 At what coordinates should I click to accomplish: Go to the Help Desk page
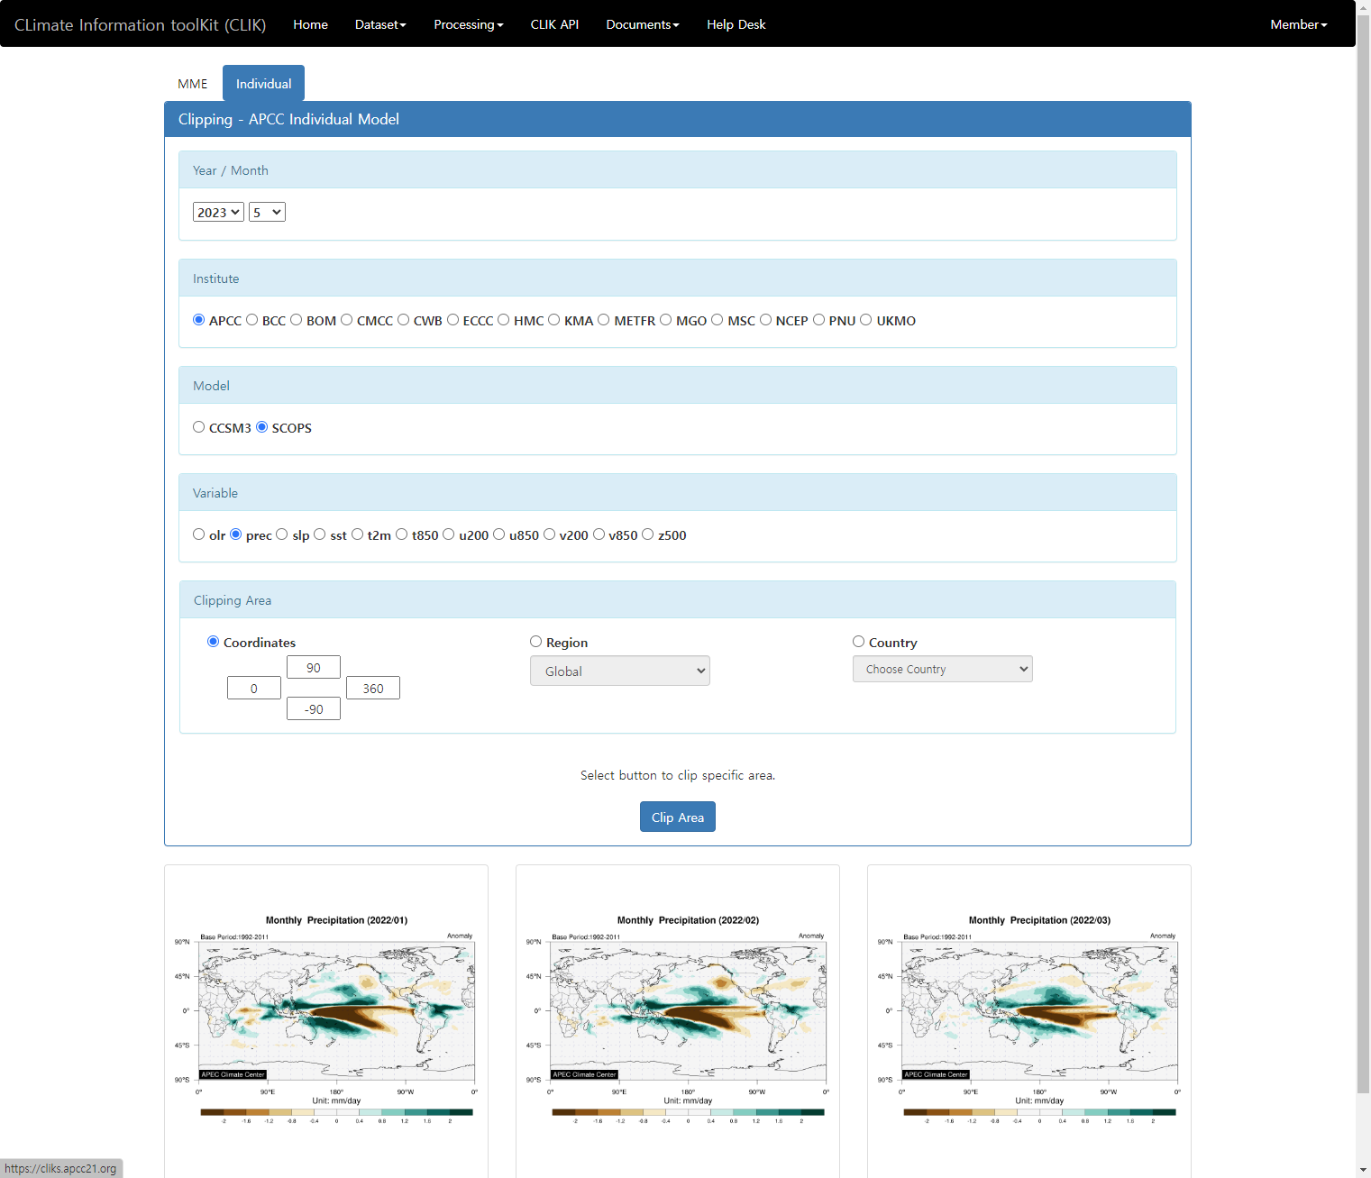(736, 24)
